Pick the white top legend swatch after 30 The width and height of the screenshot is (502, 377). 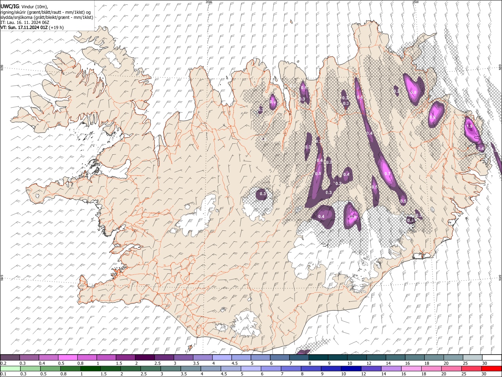pyautogui.click(x=492, y=358)
